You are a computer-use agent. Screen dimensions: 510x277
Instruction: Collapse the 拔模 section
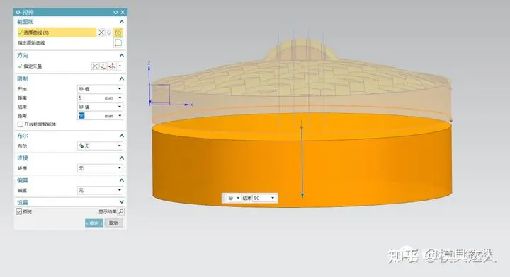tap(122, 158)
